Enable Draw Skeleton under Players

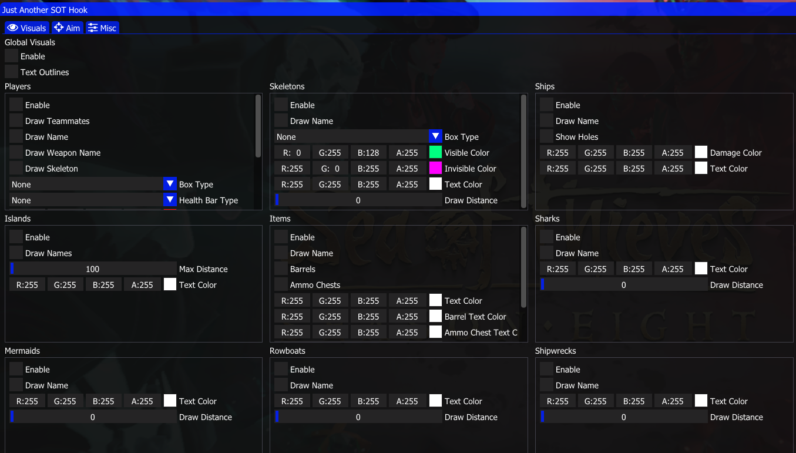(16, 169)
